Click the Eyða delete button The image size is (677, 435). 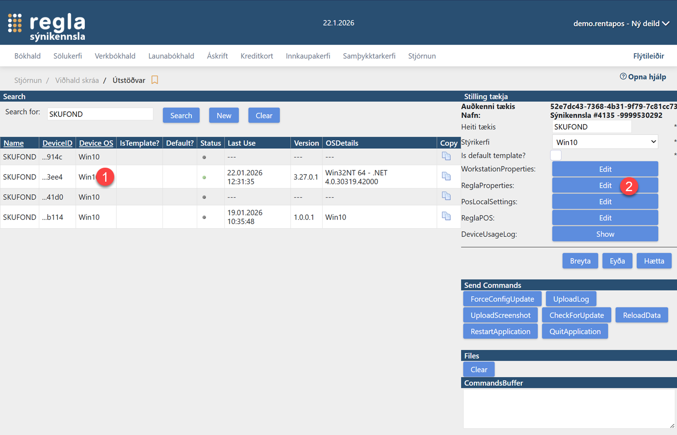(x=617, y=261)
